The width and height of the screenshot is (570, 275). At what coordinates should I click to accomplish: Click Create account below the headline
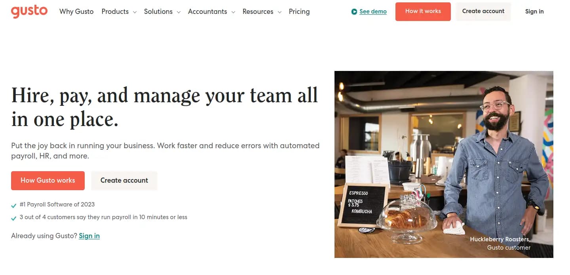(124, 181)
